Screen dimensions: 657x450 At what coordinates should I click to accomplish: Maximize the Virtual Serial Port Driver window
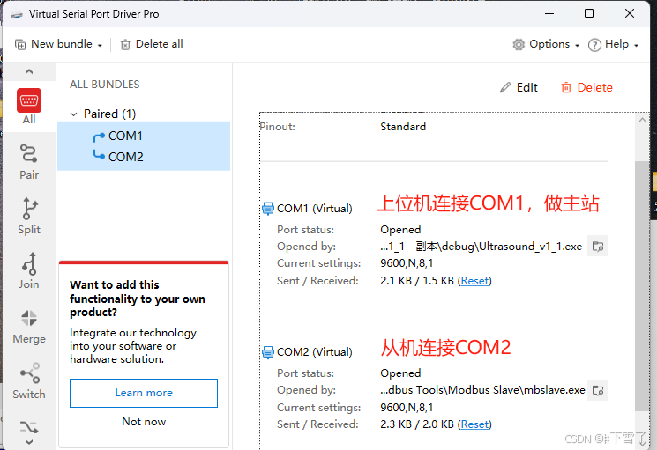pos(589,13)
